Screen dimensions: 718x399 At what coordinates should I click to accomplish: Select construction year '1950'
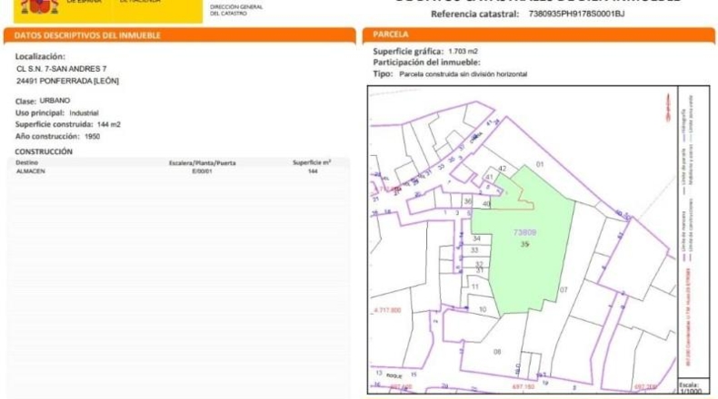click(92, 136)
